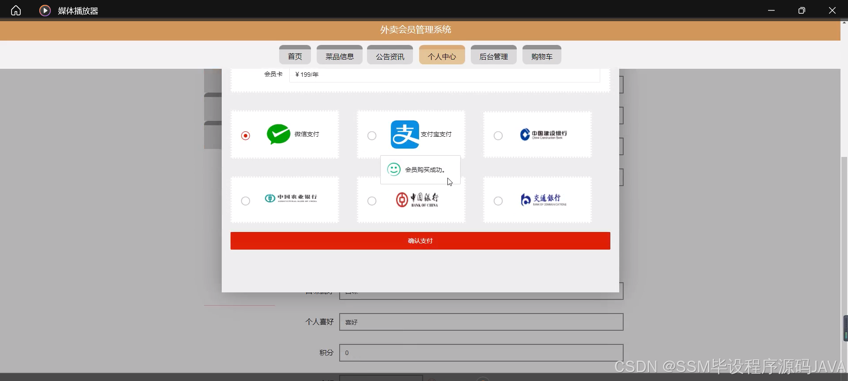Select the 交通银行 radio button
848x381 pixels.
[x=498, y=201]
